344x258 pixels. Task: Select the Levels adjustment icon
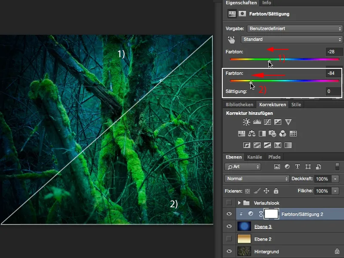coord(257,122)
